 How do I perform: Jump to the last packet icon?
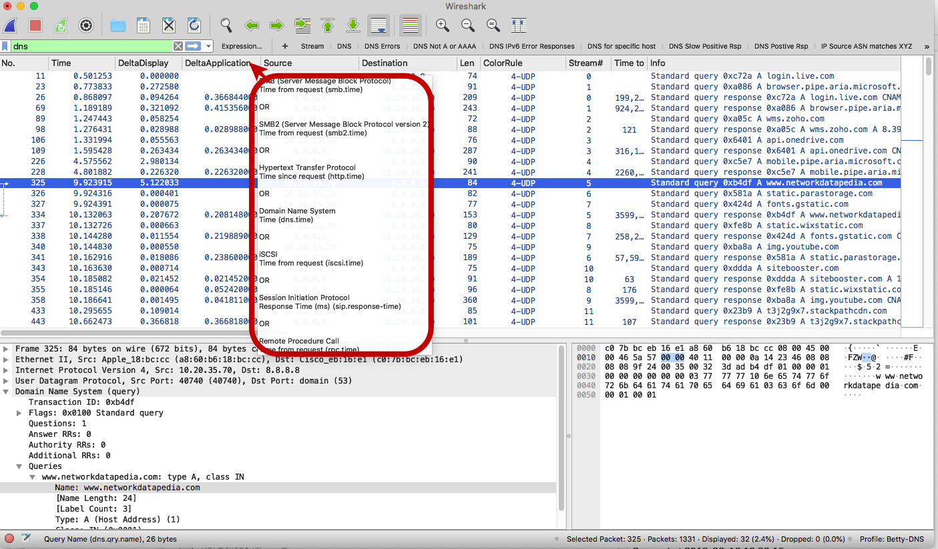click(353, 25)
